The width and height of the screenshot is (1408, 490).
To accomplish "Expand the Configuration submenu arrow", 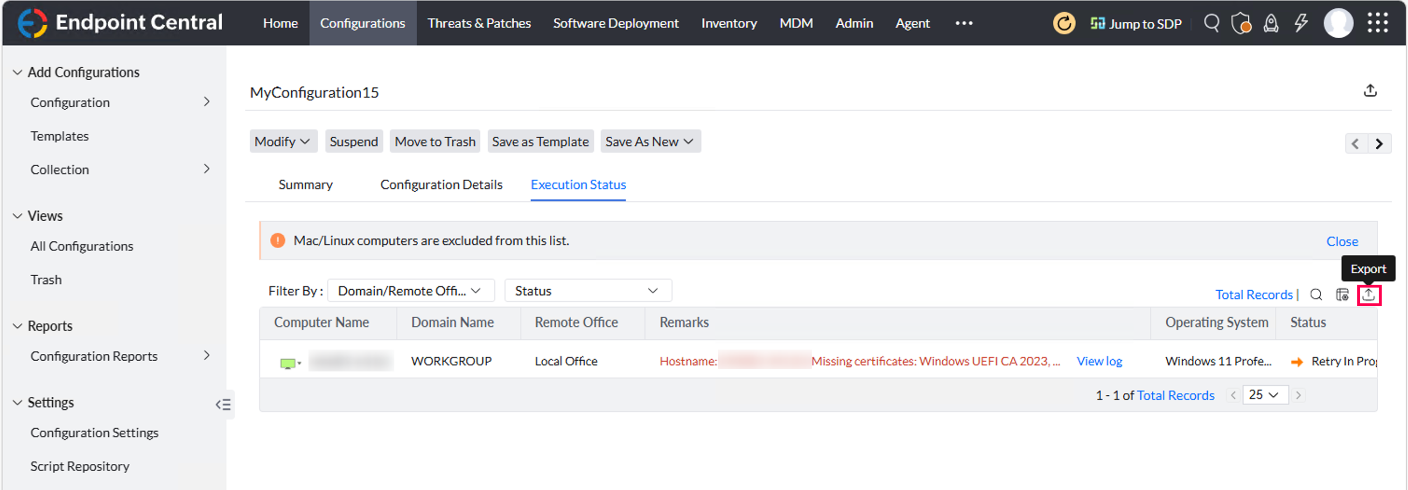I will click(x=207, y=102).
